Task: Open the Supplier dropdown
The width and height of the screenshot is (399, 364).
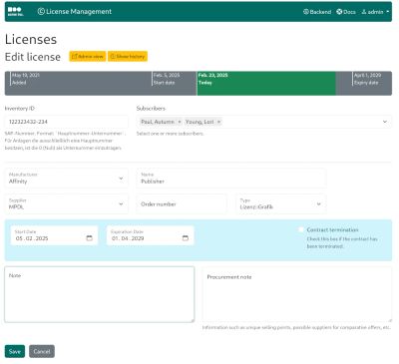Action: coord(66,203)
